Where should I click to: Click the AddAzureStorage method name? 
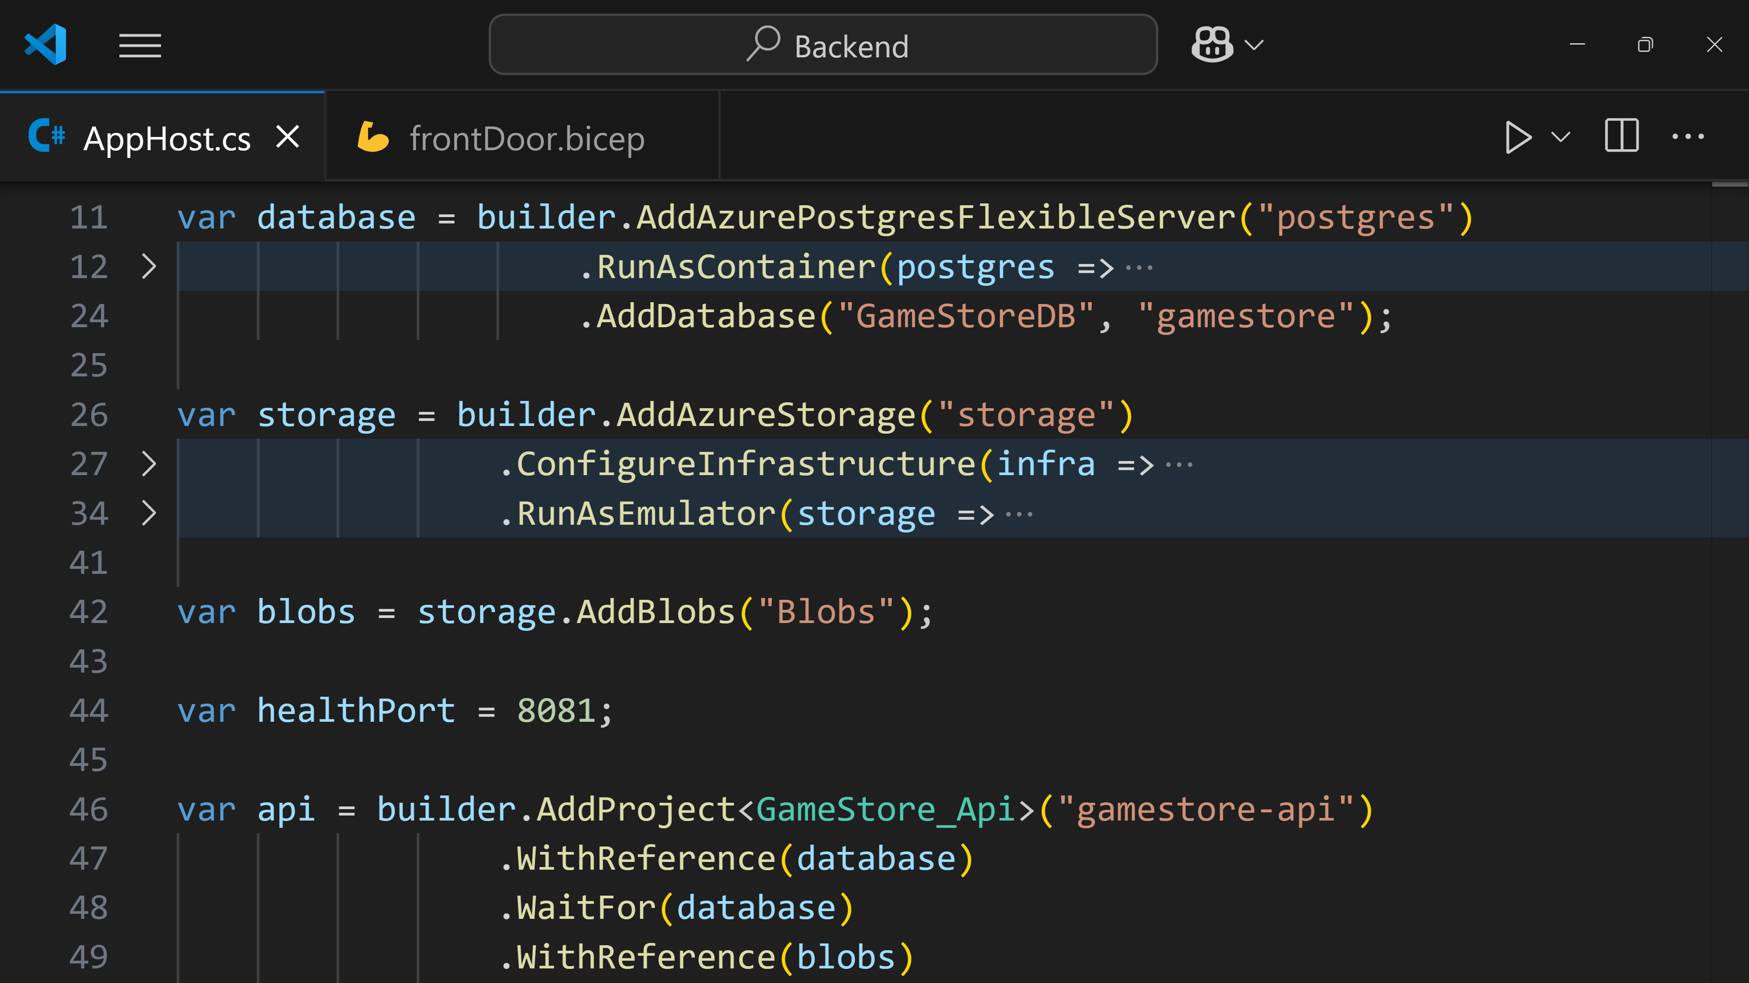(766, 415)
